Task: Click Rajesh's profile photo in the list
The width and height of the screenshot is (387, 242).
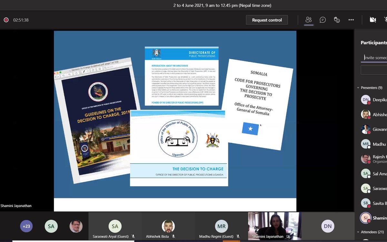Action: point(365,159)
